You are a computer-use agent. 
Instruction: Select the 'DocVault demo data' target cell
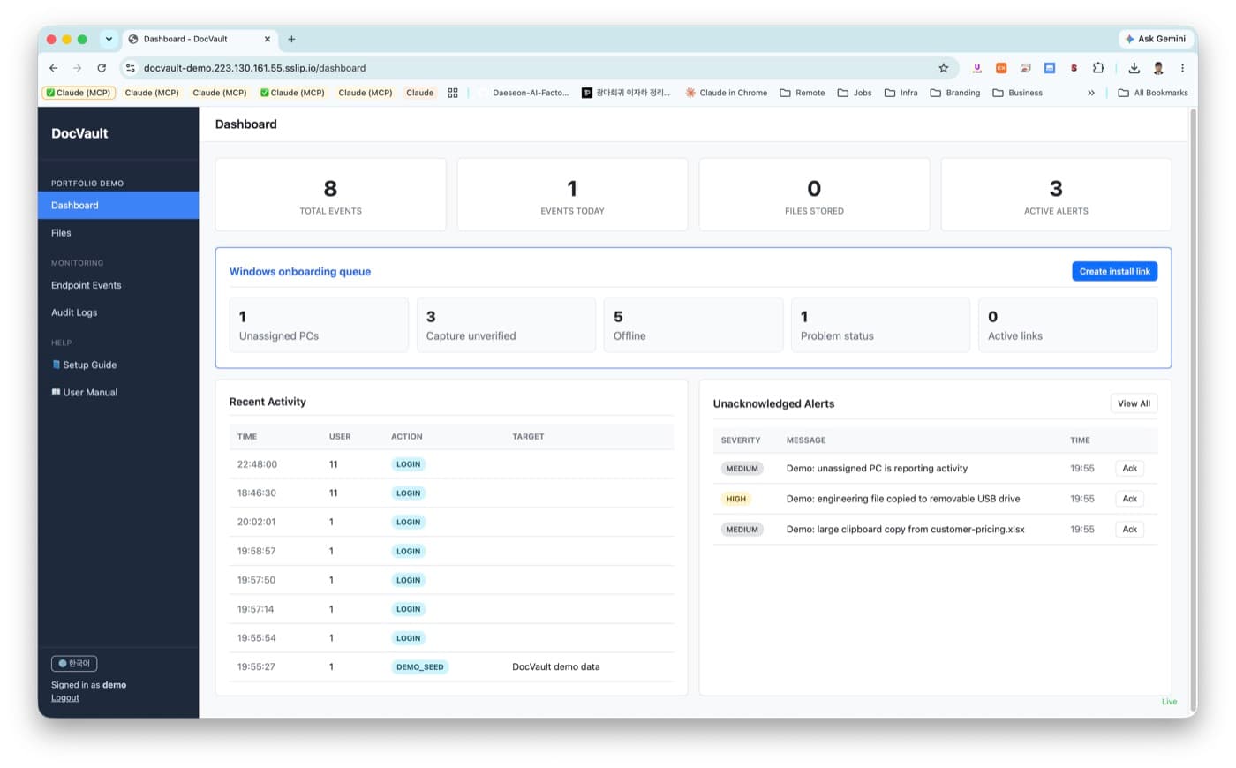click(556, 667)
